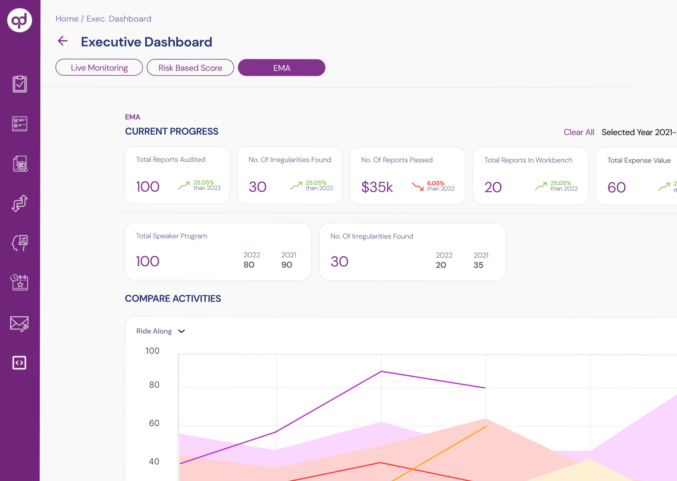This screenshot has width=677, height=481.
Task: Switch to the Risk Based Score tab
Action: click(x=190, y=68)
